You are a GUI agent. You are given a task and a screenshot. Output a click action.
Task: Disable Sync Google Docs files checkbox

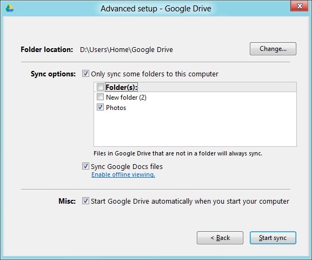[x=85, y=166]
